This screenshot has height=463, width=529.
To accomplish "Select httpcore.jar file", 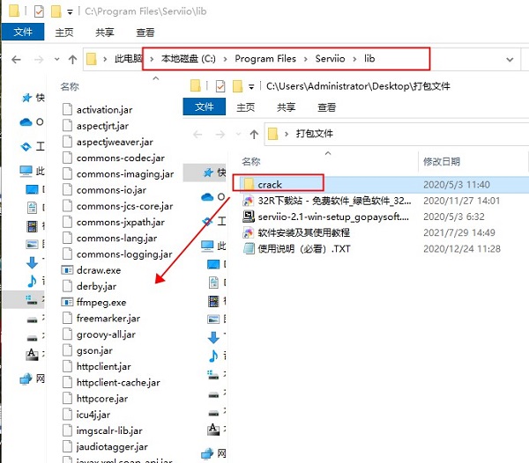I will 95,399.
